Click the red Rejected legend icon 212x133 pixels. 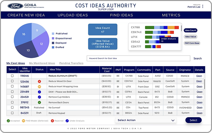[x=52, y=121]
